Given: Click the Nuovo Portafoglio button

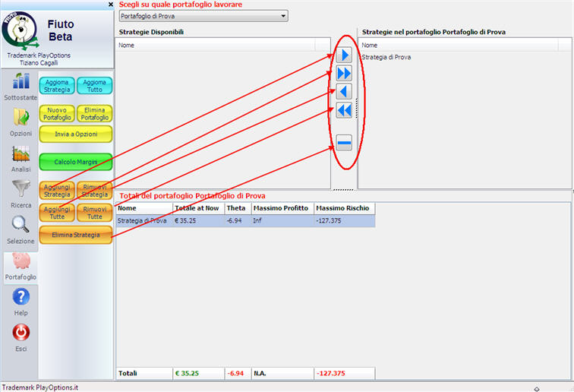Looking at the screenshot, I should coord(57,114).
